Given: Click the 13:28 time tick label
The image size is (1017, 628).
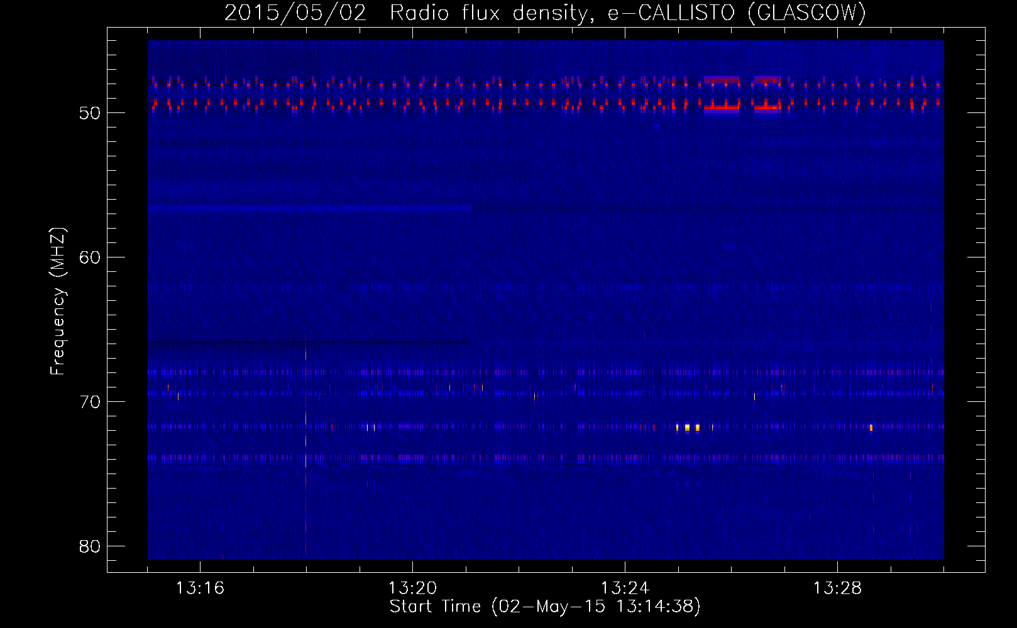Looking at the screenshot, I should click(x=837, y=588).
